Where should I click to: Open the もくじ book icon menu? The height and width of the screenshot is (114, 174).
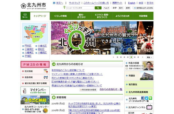click(25, 16)
